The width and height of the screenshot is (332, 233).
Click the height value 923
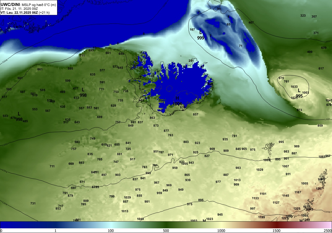(x=197, y=143)
